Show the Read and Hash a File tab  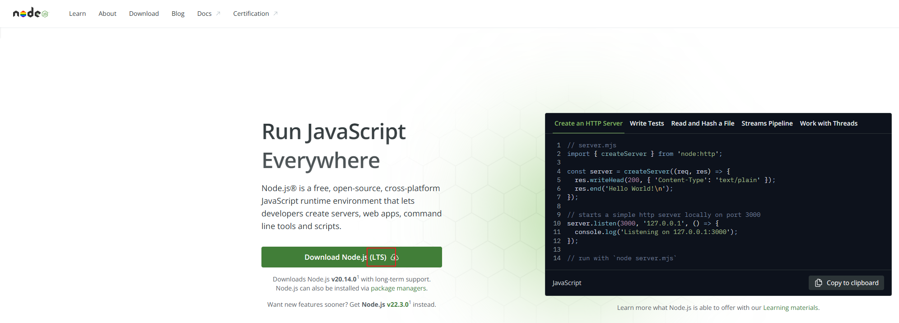[x=702, y=123]
